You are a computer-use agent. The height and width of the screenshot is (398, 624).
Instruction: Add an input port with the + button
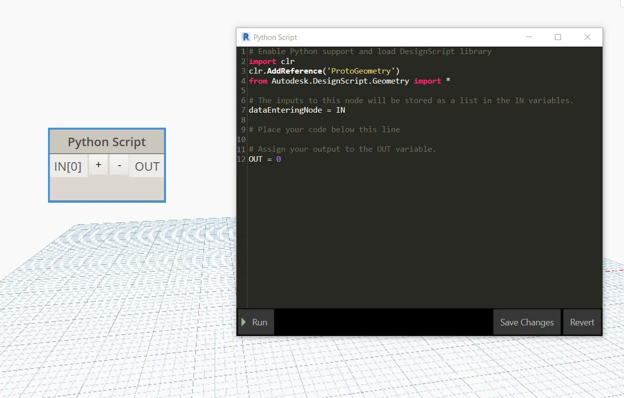click(x=98, y=165)
